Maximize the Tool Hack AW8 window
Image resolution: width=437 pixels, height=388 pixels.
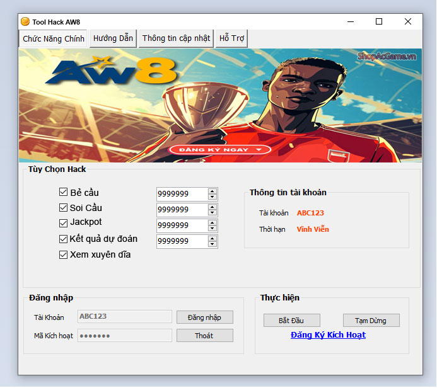click(x=379, y=21)
